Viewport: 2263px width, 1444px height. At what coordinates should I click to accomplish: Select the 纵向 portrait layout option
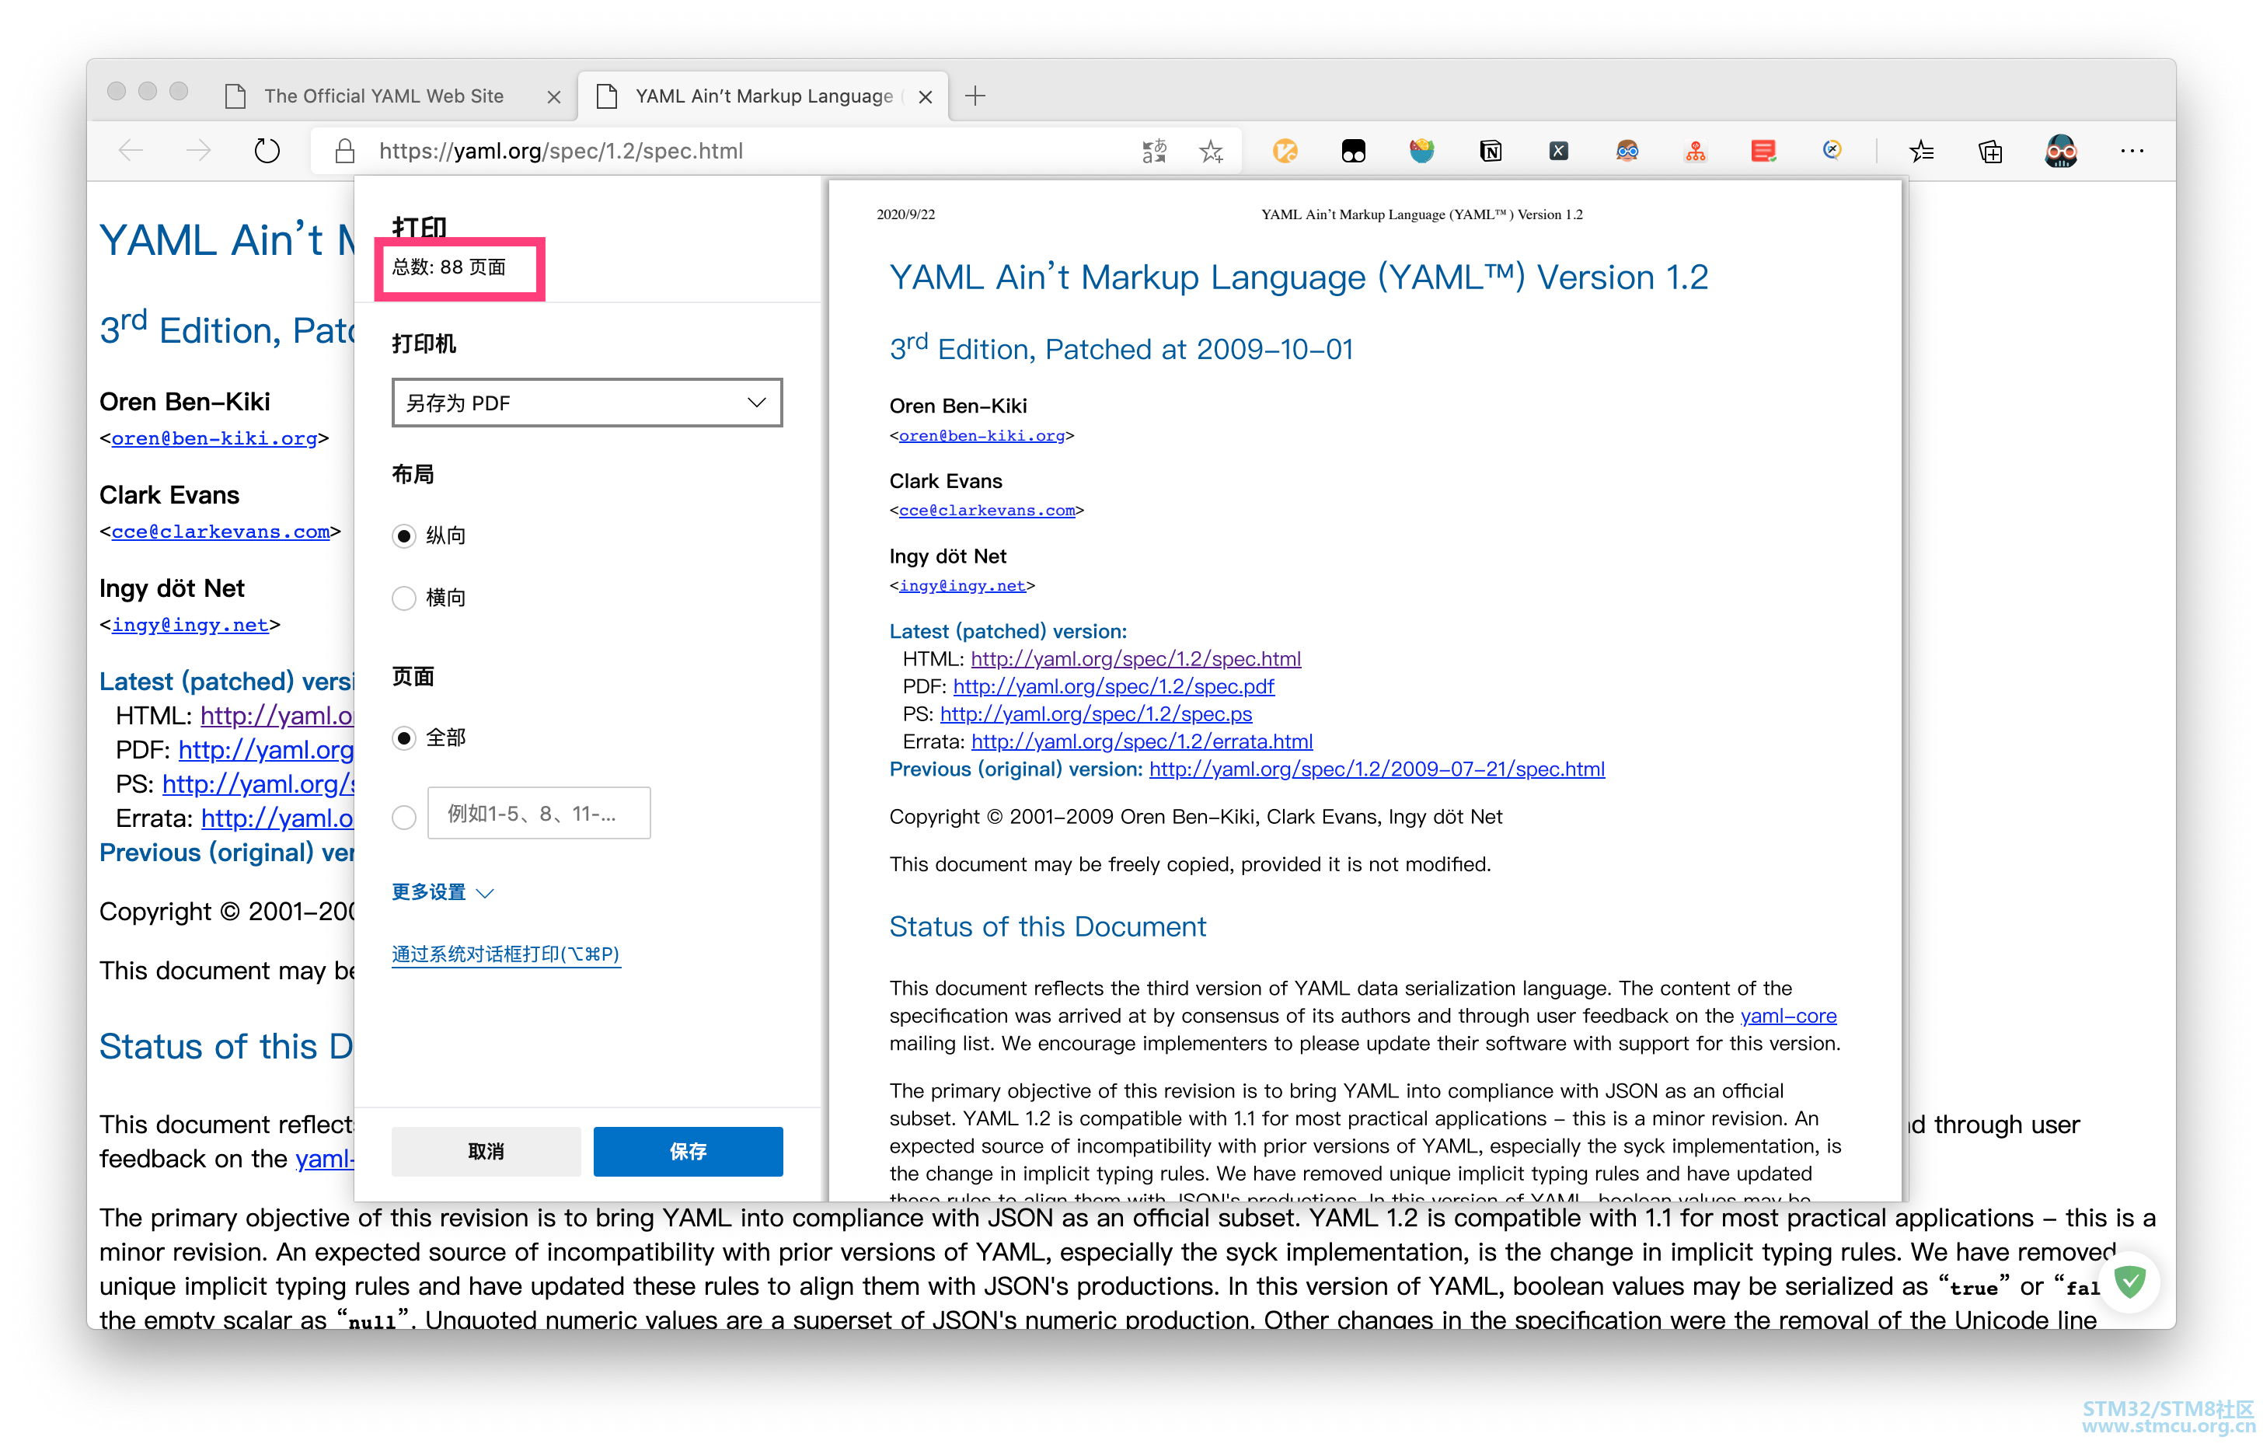click(x=404, y=535)
